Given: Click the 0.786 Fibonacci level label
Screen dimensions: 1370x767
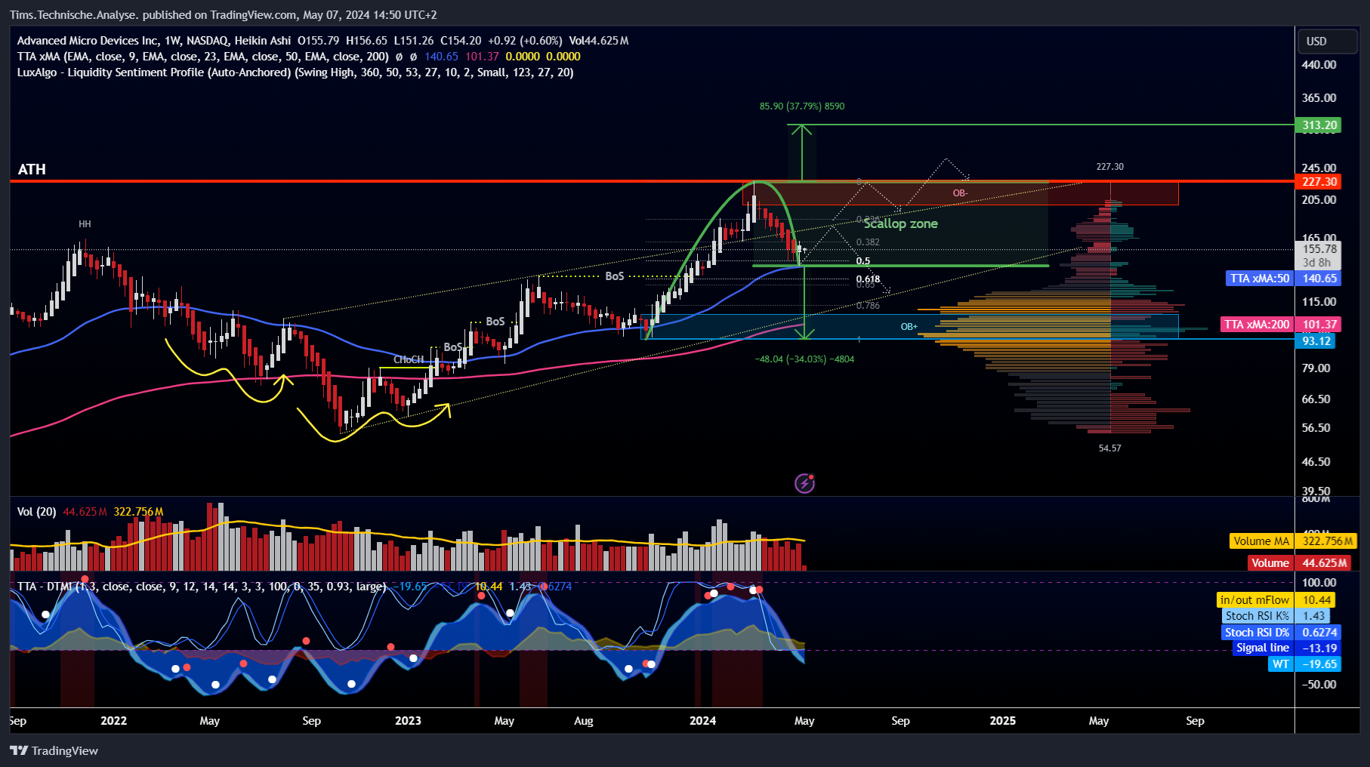Looking at the screenshot, I should (868, 306).
